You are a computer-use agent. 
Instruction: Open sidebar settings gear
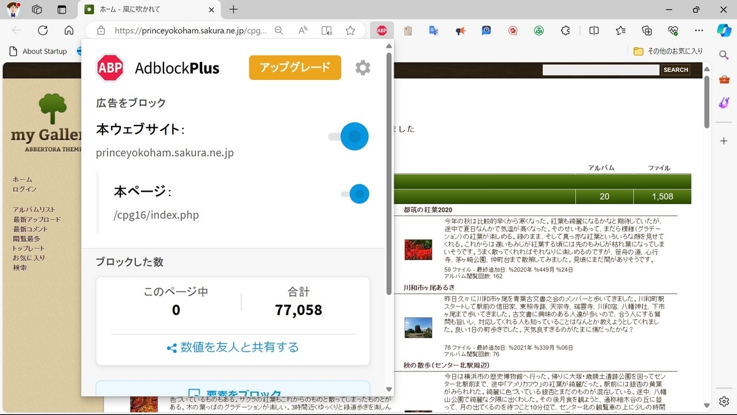pyautogui.click(x=724, y=403)
